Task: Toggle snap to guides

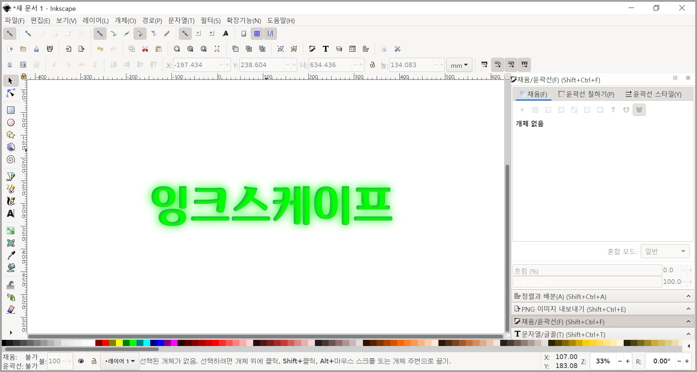Action: tap(270, 34)
